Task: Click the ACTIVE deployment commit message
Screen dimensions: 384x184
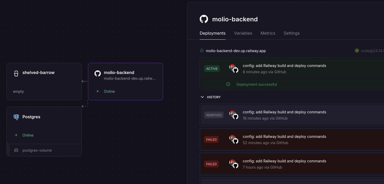Action: point(284,66)
